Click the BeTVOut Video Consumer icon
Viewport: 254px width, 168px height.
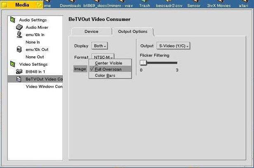point(19,79)
